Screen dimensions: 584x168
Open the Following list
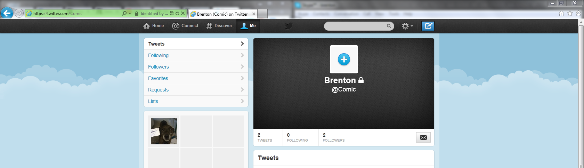196,55
